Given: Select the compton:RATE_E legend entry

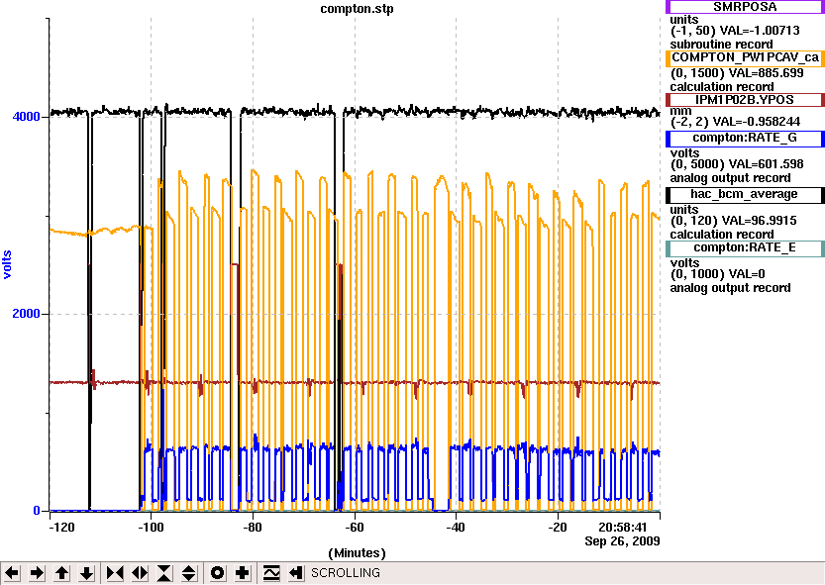Looking at the screenshot, I should (745, 247).
